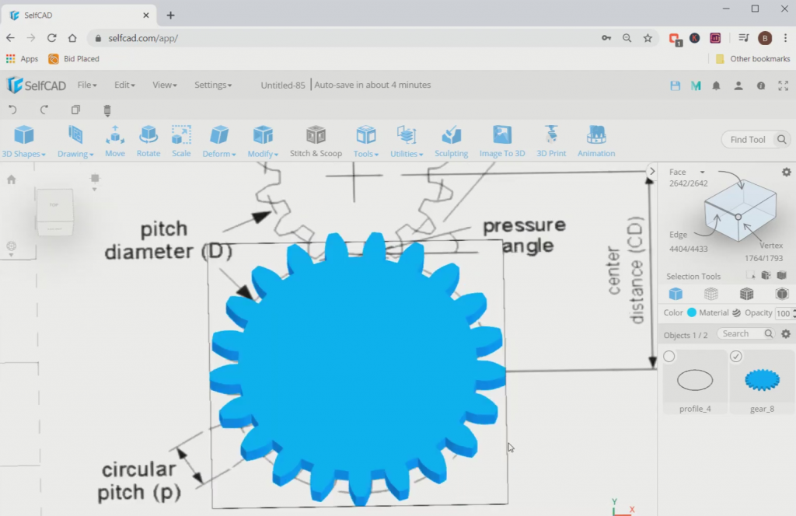Open the Apps bookmarks shortcut

coord(22,59)
